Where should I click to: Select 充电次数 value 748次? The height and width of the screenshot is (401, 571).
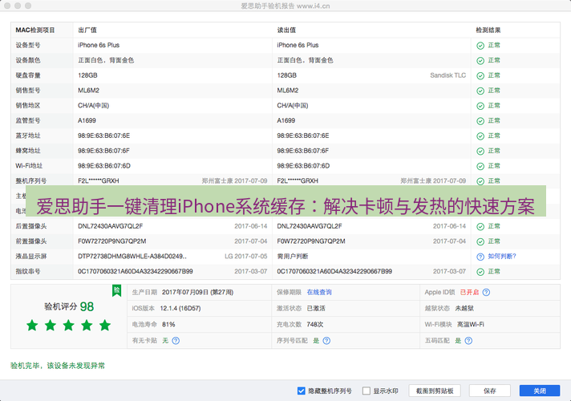[315, 325]
